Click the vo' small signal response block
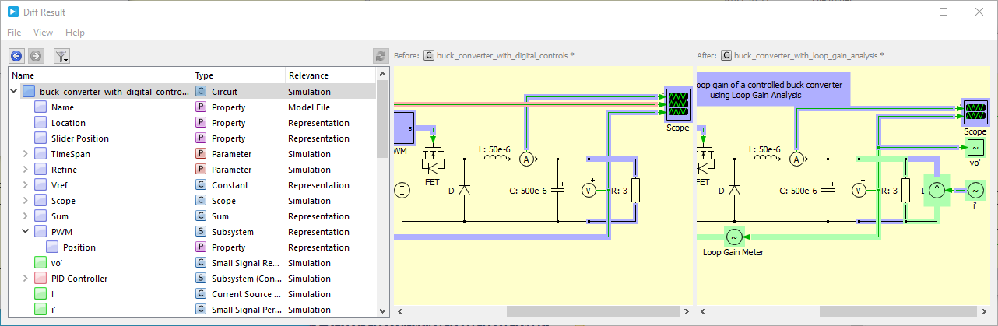998x326 pixels. click(975, 148)
